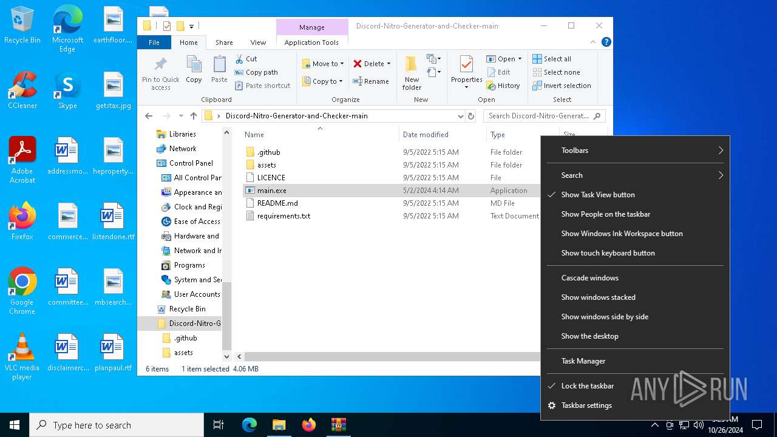Open Task Manager from context menu
The width and height of the screenshot is (777, 437).
(x=635, y=361)
